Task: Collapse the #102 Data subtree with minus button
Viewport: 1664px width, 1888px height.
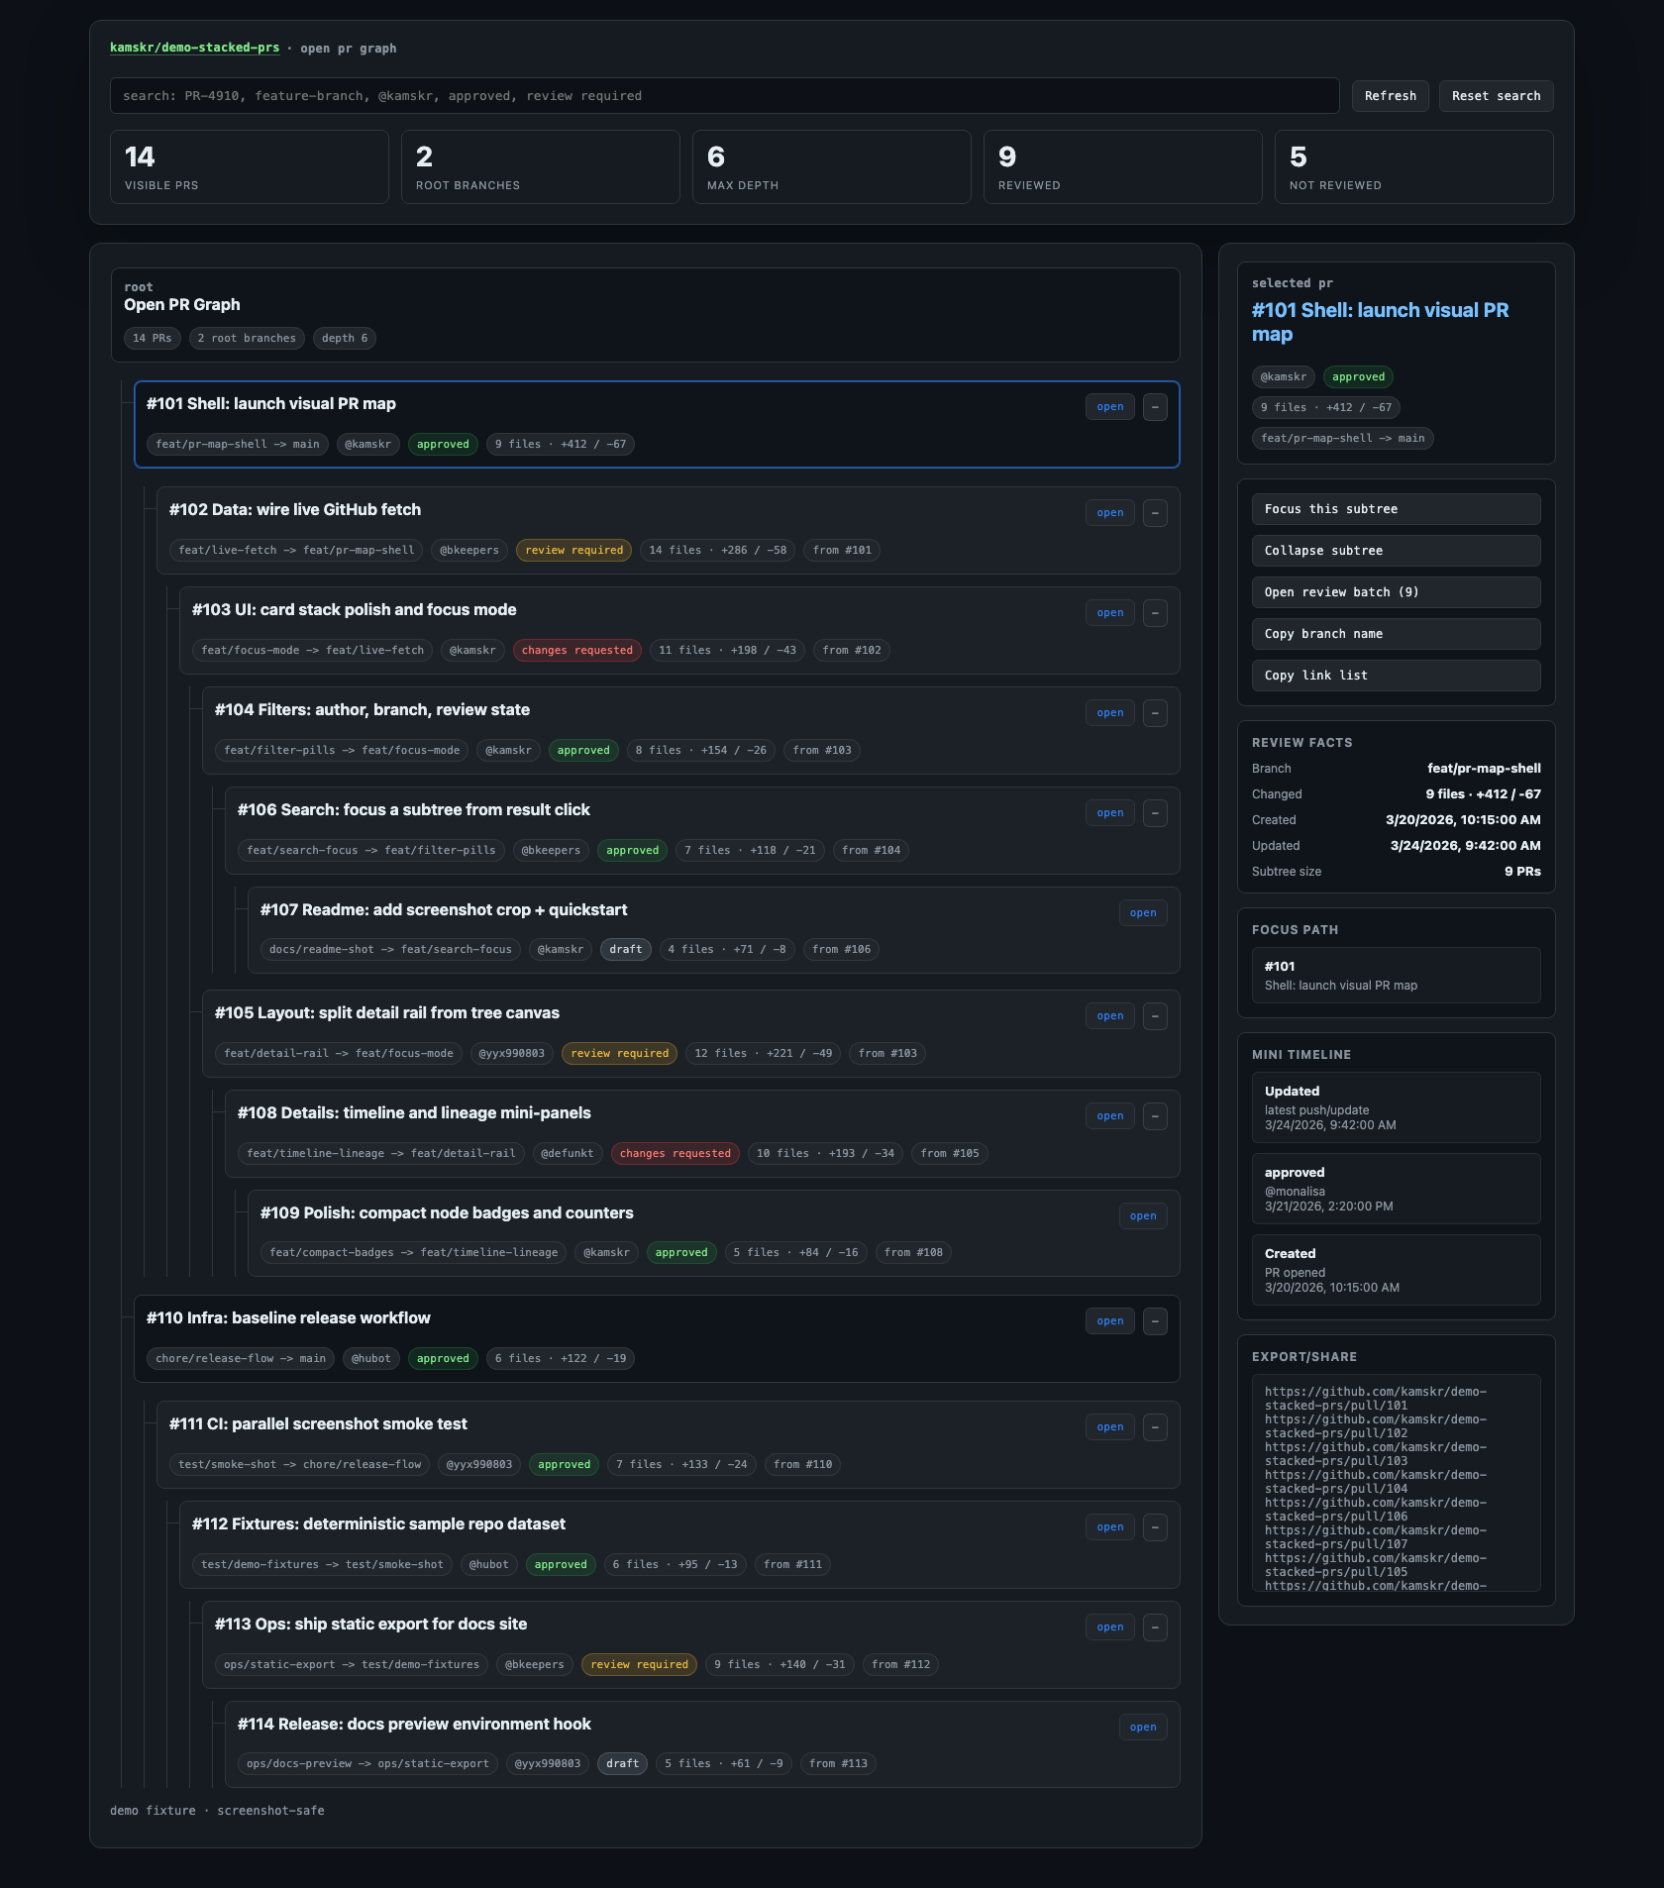Action: [x=1155, y=512]
